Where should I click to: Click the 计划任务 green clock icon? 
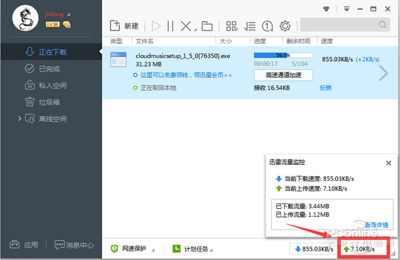click(176, 249)
